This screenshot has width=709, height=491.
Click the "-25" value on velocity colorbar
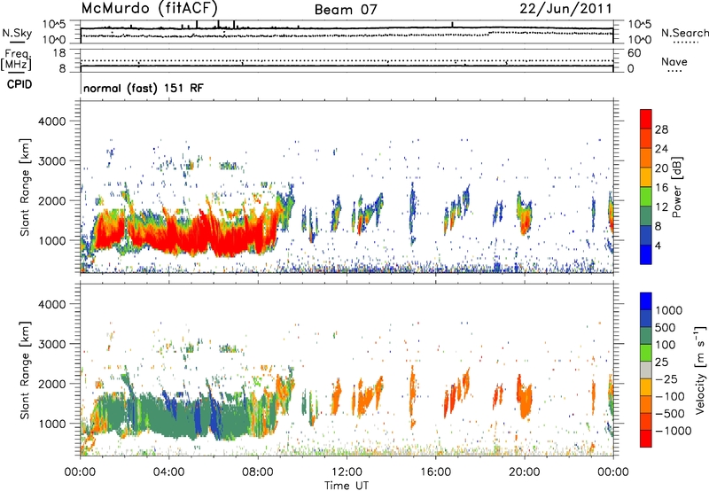click(666, 379)
